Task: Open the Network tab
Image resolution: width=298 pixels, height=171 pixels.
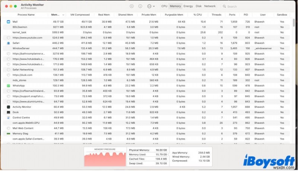Action: tap(210, 6)
